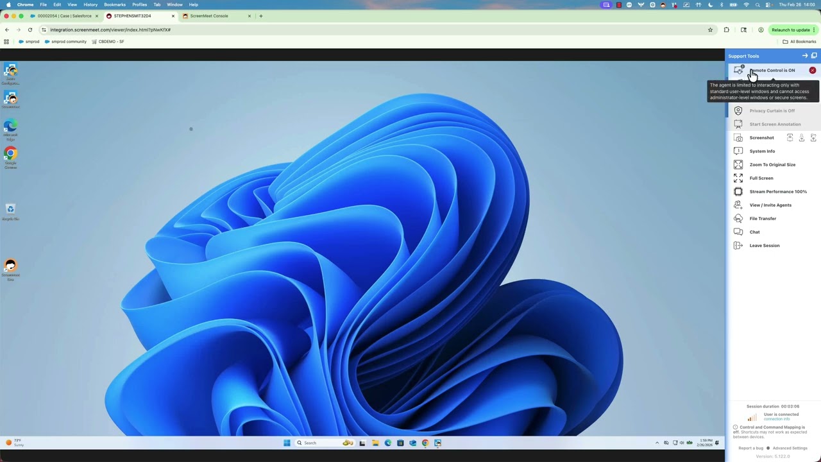Image resolution: width=821 pixels, height=462 pixels.
Task: Open Microsoft Store on remote taskbar
Action: click(400, 443)
